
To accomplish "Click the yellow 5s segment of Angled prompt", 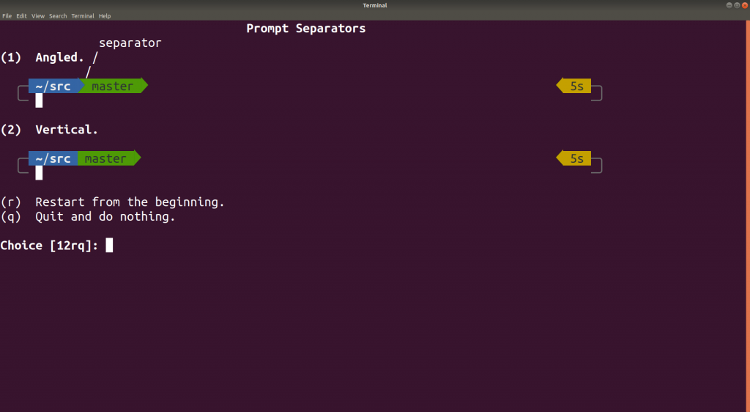I will tap(573, 86).
